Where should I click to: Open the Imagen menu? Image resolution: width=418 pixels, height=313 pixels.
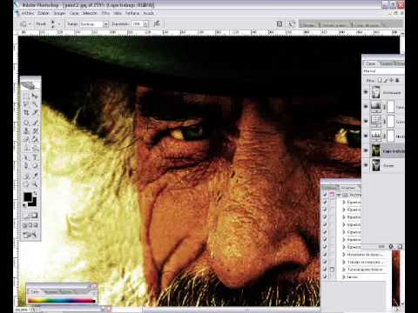coord(59,13)
